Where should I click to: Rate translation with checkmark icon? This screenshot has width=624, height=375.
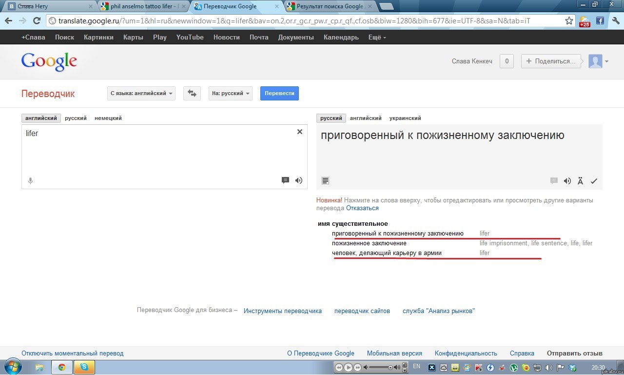594,181
